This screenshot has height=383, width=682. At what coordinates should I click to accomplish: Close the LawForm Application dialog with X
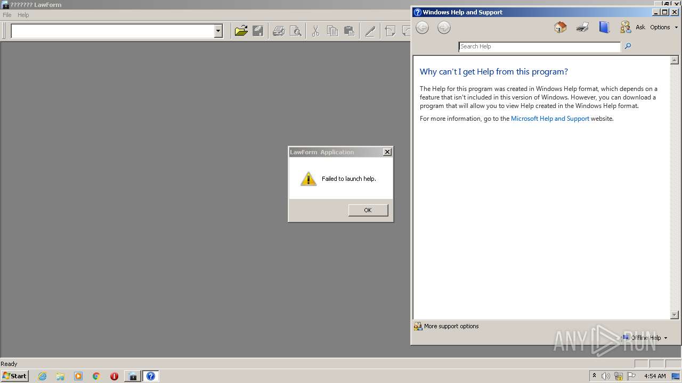[387, 152]
